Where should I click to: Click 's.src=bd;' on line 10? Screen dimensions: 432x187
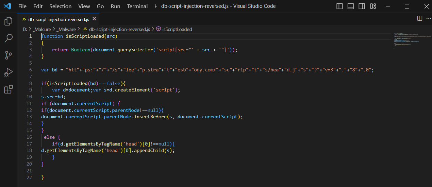pos(53,97)
